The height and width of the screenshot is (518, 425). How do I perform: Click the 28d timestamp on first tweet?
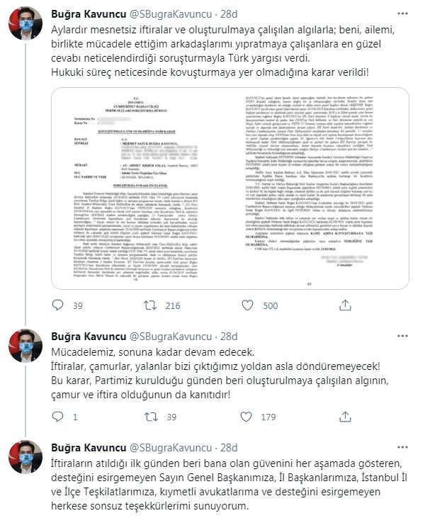pos(229,14)
